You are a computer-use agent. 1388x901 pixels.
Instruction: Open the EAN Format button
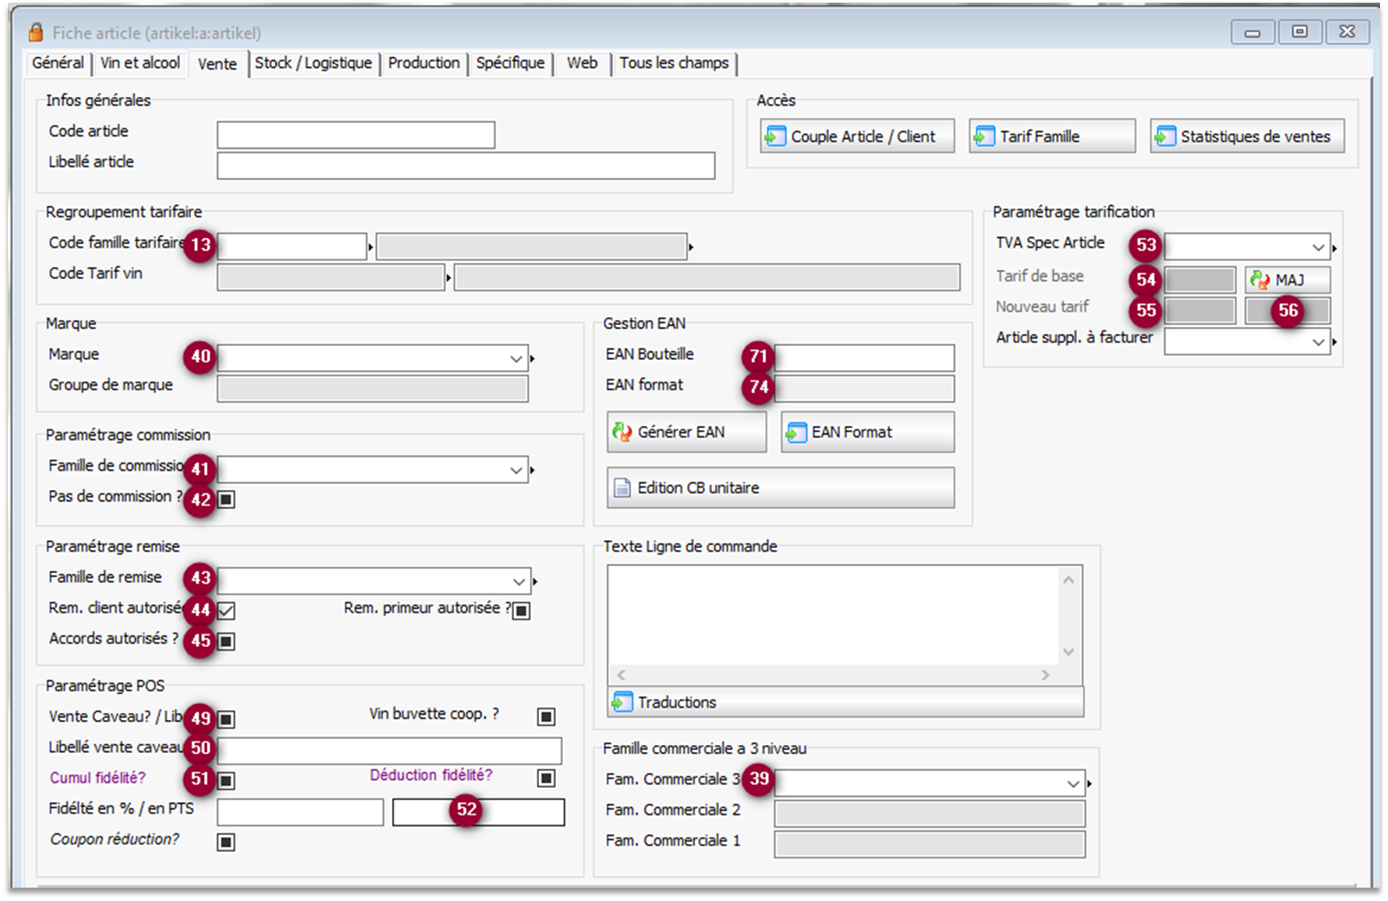[x=867, y=432]
